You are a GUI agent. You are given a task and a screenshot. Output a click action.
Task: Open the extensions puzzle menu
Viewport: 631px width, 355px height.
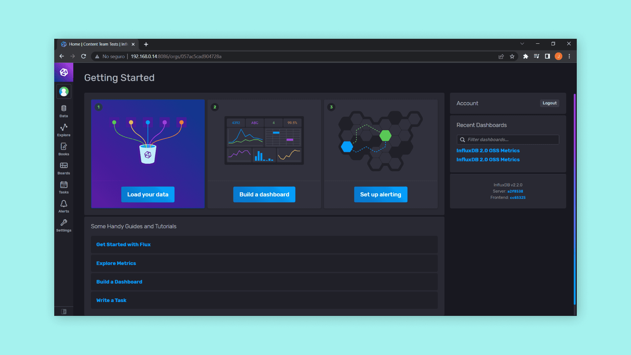(526, 57)
